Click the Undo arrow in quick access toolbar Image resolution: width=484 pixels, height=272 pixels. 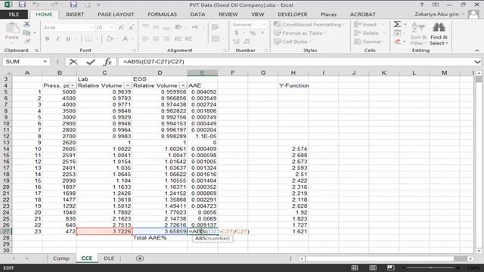36,5
